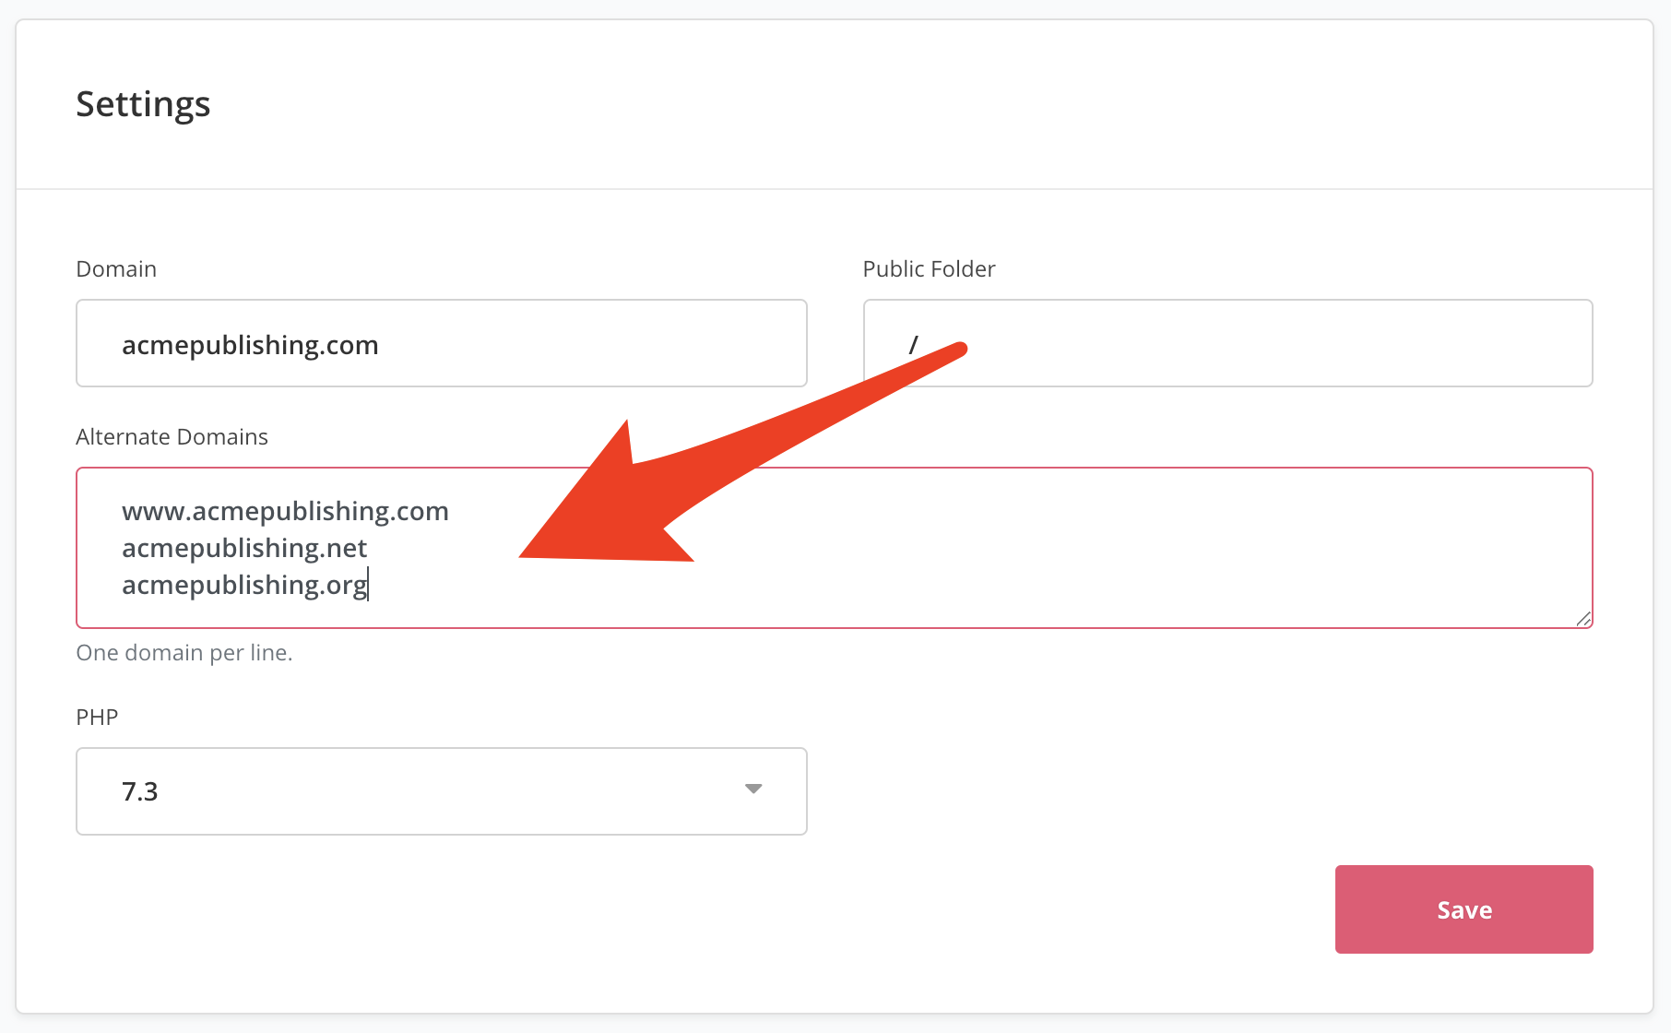The width and height of the screenshot is (1671, 1033).
Task: Click the Domain field label
Action: 116,268
